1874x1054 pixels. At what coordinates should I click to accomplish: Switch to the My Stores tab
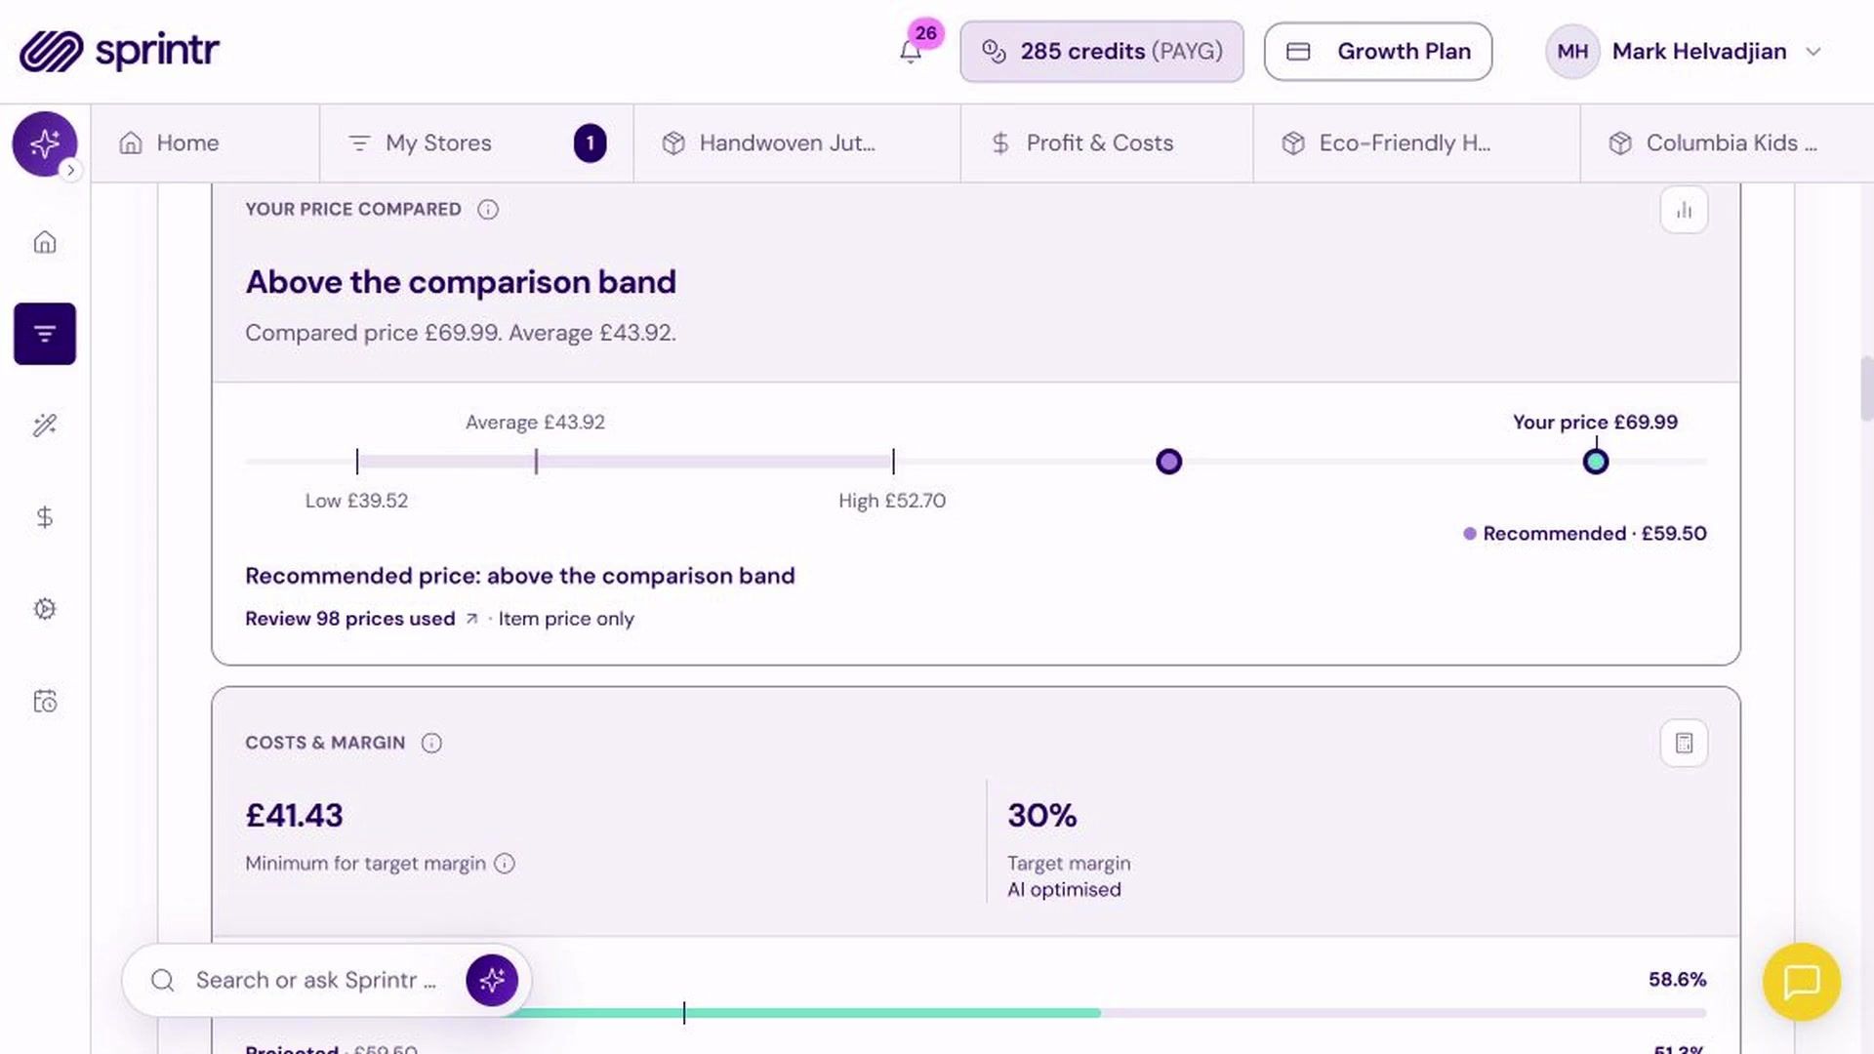[476, 143]
